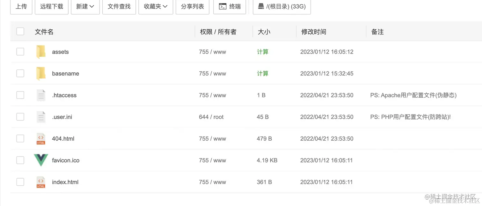Toggle the select-all checkbox in header
The height and width of the screenshot is (206, 482).
pyautogui.click(x=20, y=31)
